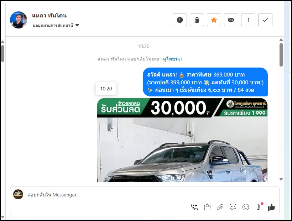Attach a file using the paperclip icon
Viewport: 292px width, 221px height.
(x=220, y=207)
